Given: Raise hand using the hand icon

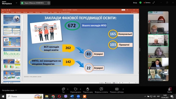Looking at the screenshot, I should pos(88,89).
